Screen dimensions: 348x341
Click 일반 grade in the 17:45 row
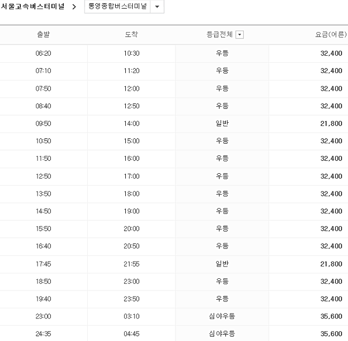click(222, 264)
